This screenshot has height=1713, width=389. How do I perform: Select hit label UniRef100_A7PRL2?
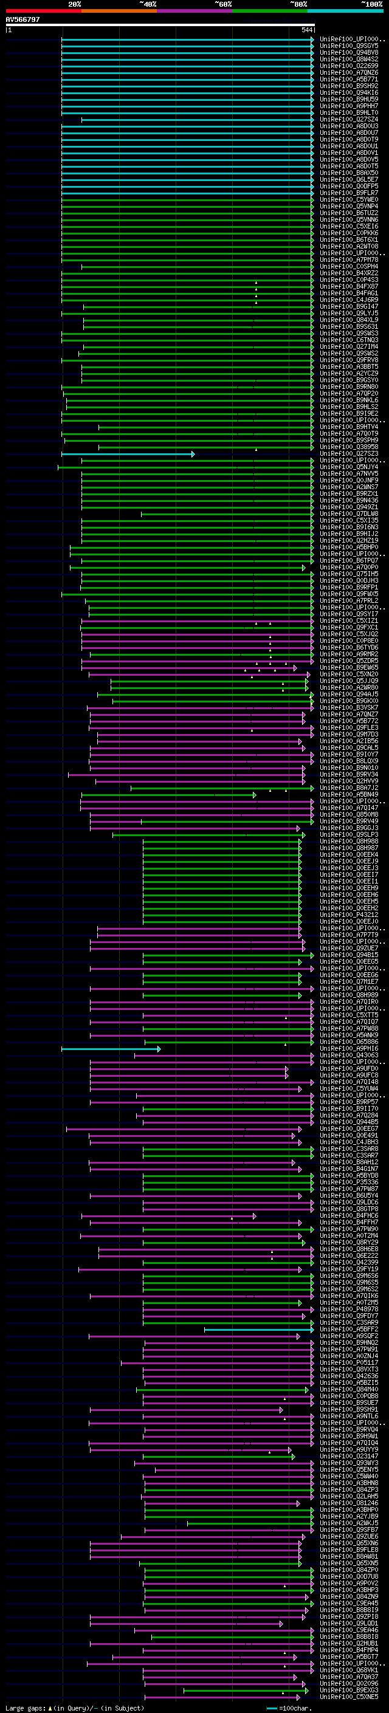click(x=348, y=600)
